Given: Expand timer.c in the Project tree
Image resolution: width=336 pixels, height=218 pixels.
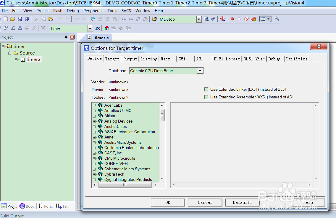Looking at the screenshot, I should coord(16,60).
